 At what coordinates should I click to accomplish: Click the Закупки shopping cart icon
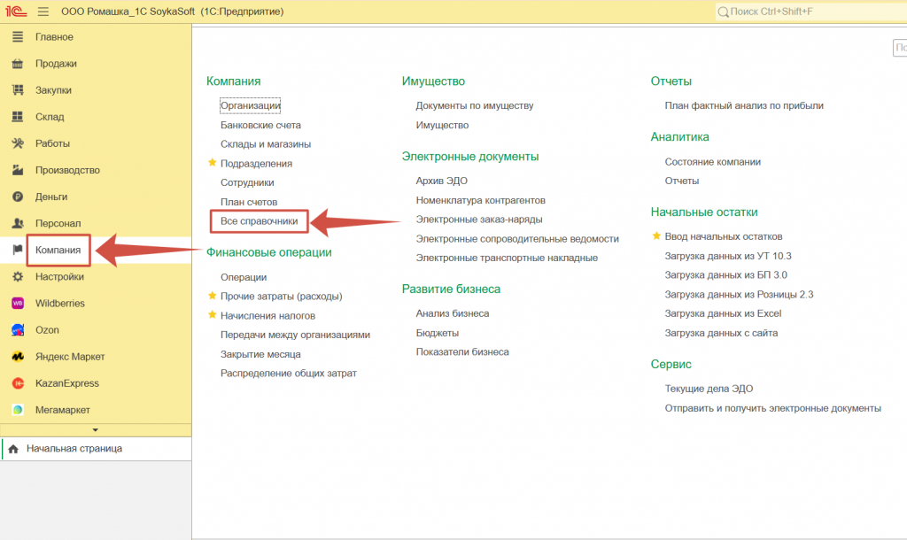17,90
